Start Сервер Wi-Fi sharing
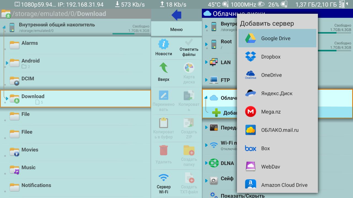 [x=164, y=183]
